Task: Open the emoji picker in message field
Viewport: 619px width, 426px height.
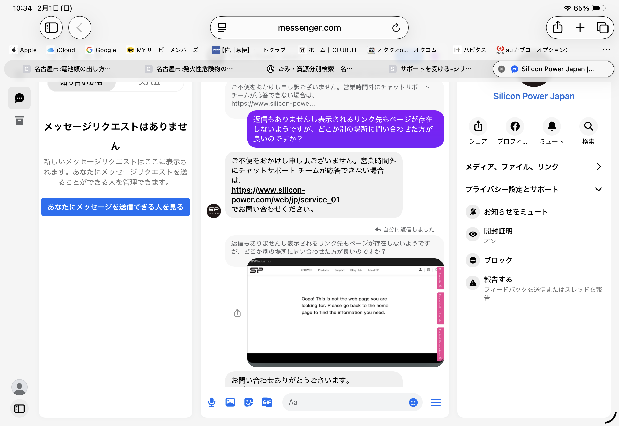Action: tap(413, 402)
